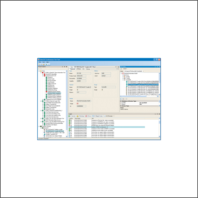
Task: Click the red error icon on log entry 34
Action: coord(69,125)
